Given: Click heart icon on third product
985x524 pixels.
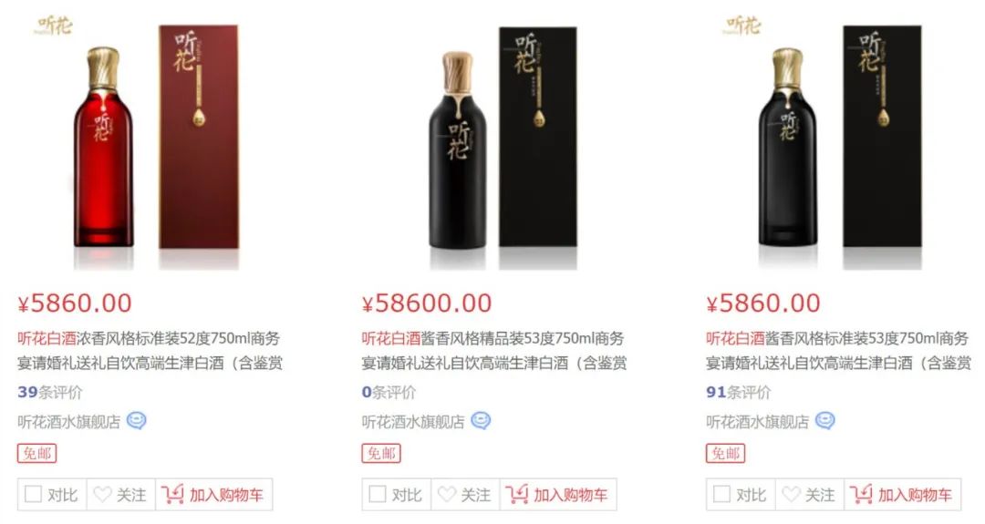Looking at the screenshot, I should pyautogui.click(x=791, y=495).
